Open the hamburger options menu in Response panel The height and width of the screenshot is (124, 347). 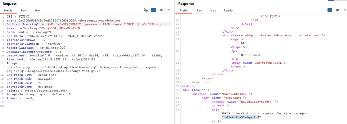click(345, 10)
